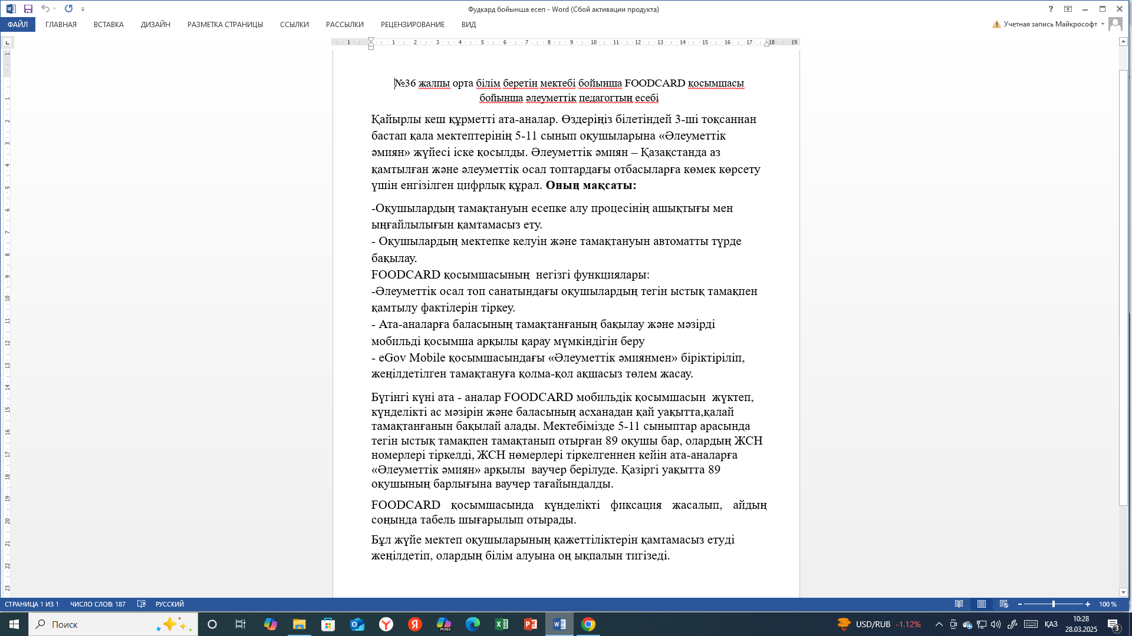Screen dimensions: 1132x636
Task: Open Ribbon Display Options
Action: 1068,9
